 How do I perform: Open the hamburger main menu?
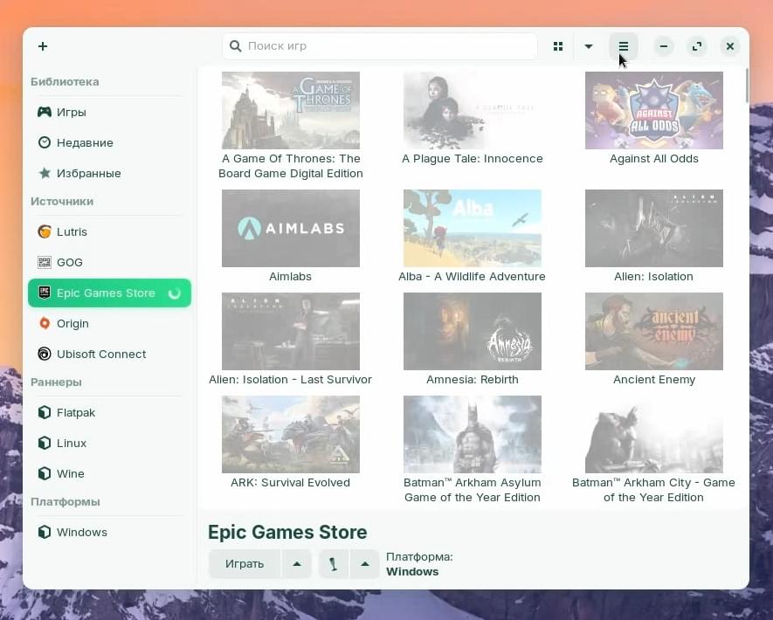(x=624, y=46)
